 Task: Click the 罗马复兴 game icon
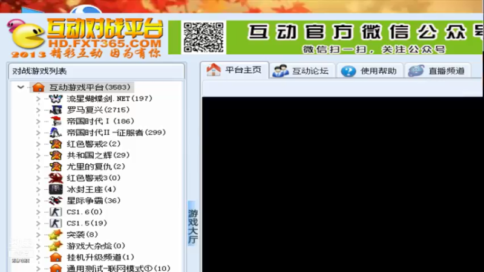(x=56, y=110)
